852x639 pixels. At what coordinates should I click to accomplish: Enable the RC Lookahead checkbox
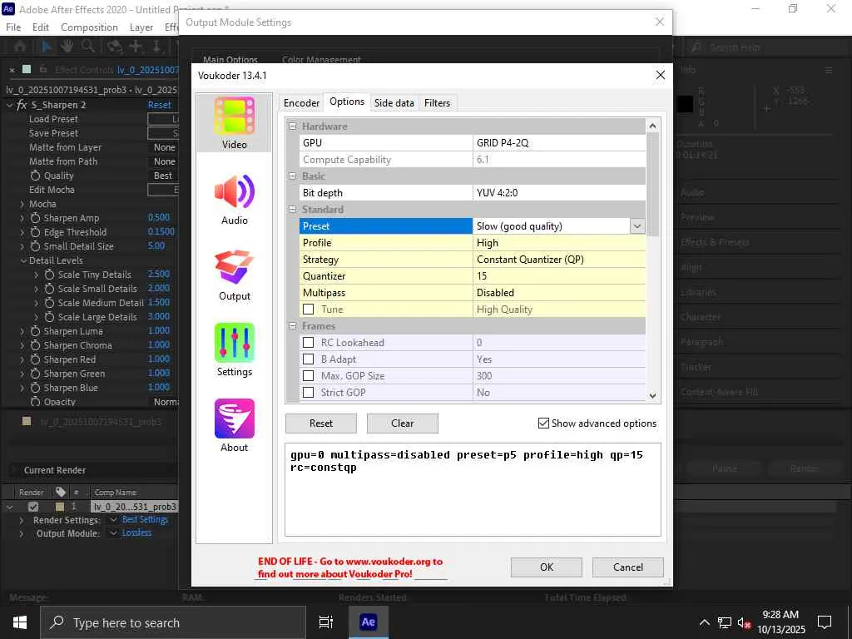click(x=308, y=342)
